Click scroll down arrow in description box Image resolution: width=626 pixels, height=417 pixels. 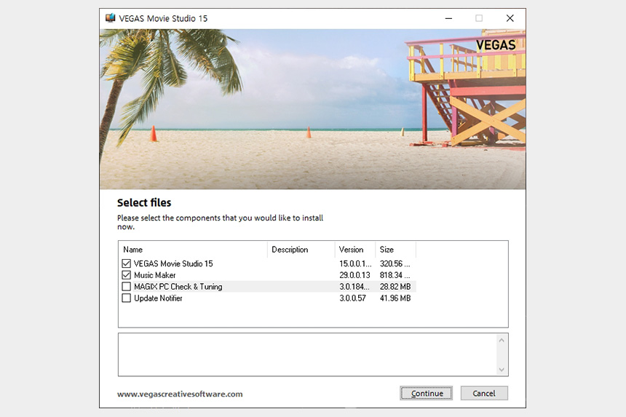(x=502, y=370)
